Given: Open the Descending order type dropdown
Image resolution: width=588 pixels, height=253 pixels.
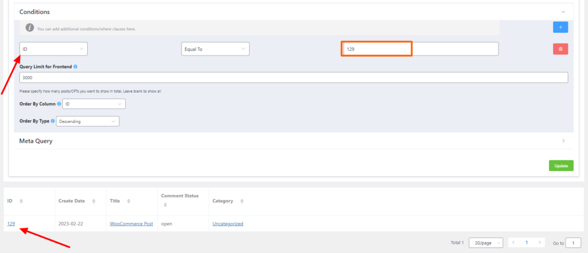Looking at the screenshot, I should click(88, 121).
